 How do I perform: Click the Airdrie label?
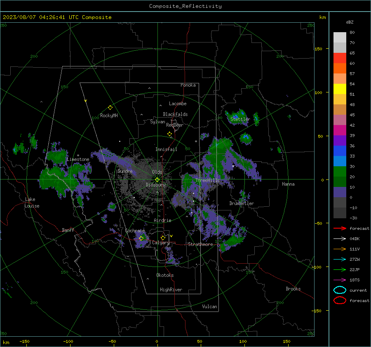pos(162,220)
